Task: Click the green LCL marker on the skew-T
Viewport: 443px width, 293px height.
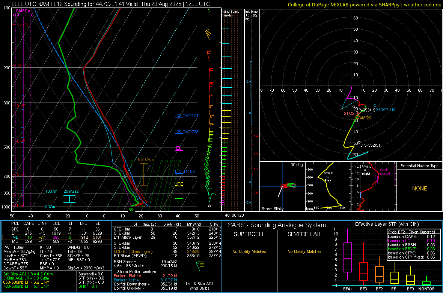Action: coord(179,201)
